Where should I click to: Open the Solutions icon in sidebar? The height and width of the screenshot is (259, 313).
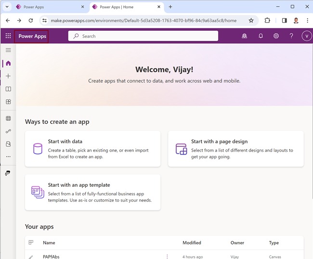coord(8,144)
